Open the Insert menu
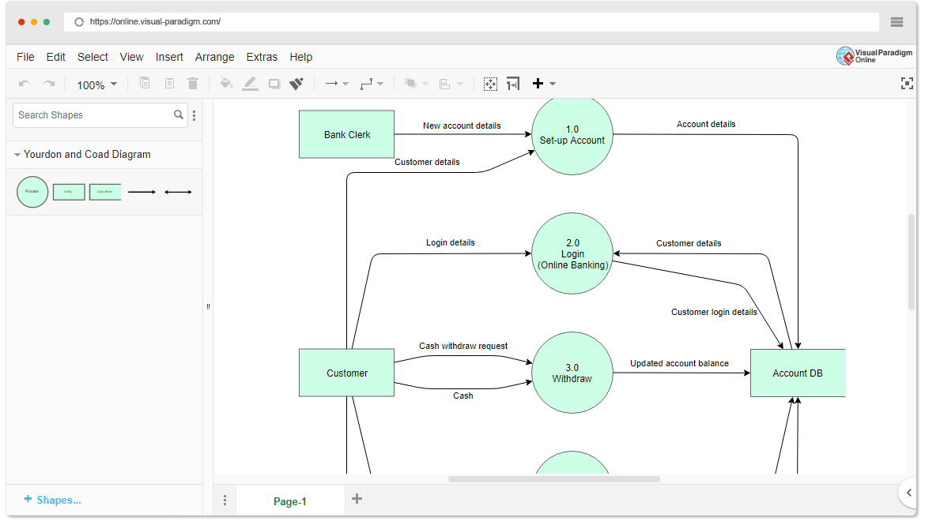 [169, 57]
